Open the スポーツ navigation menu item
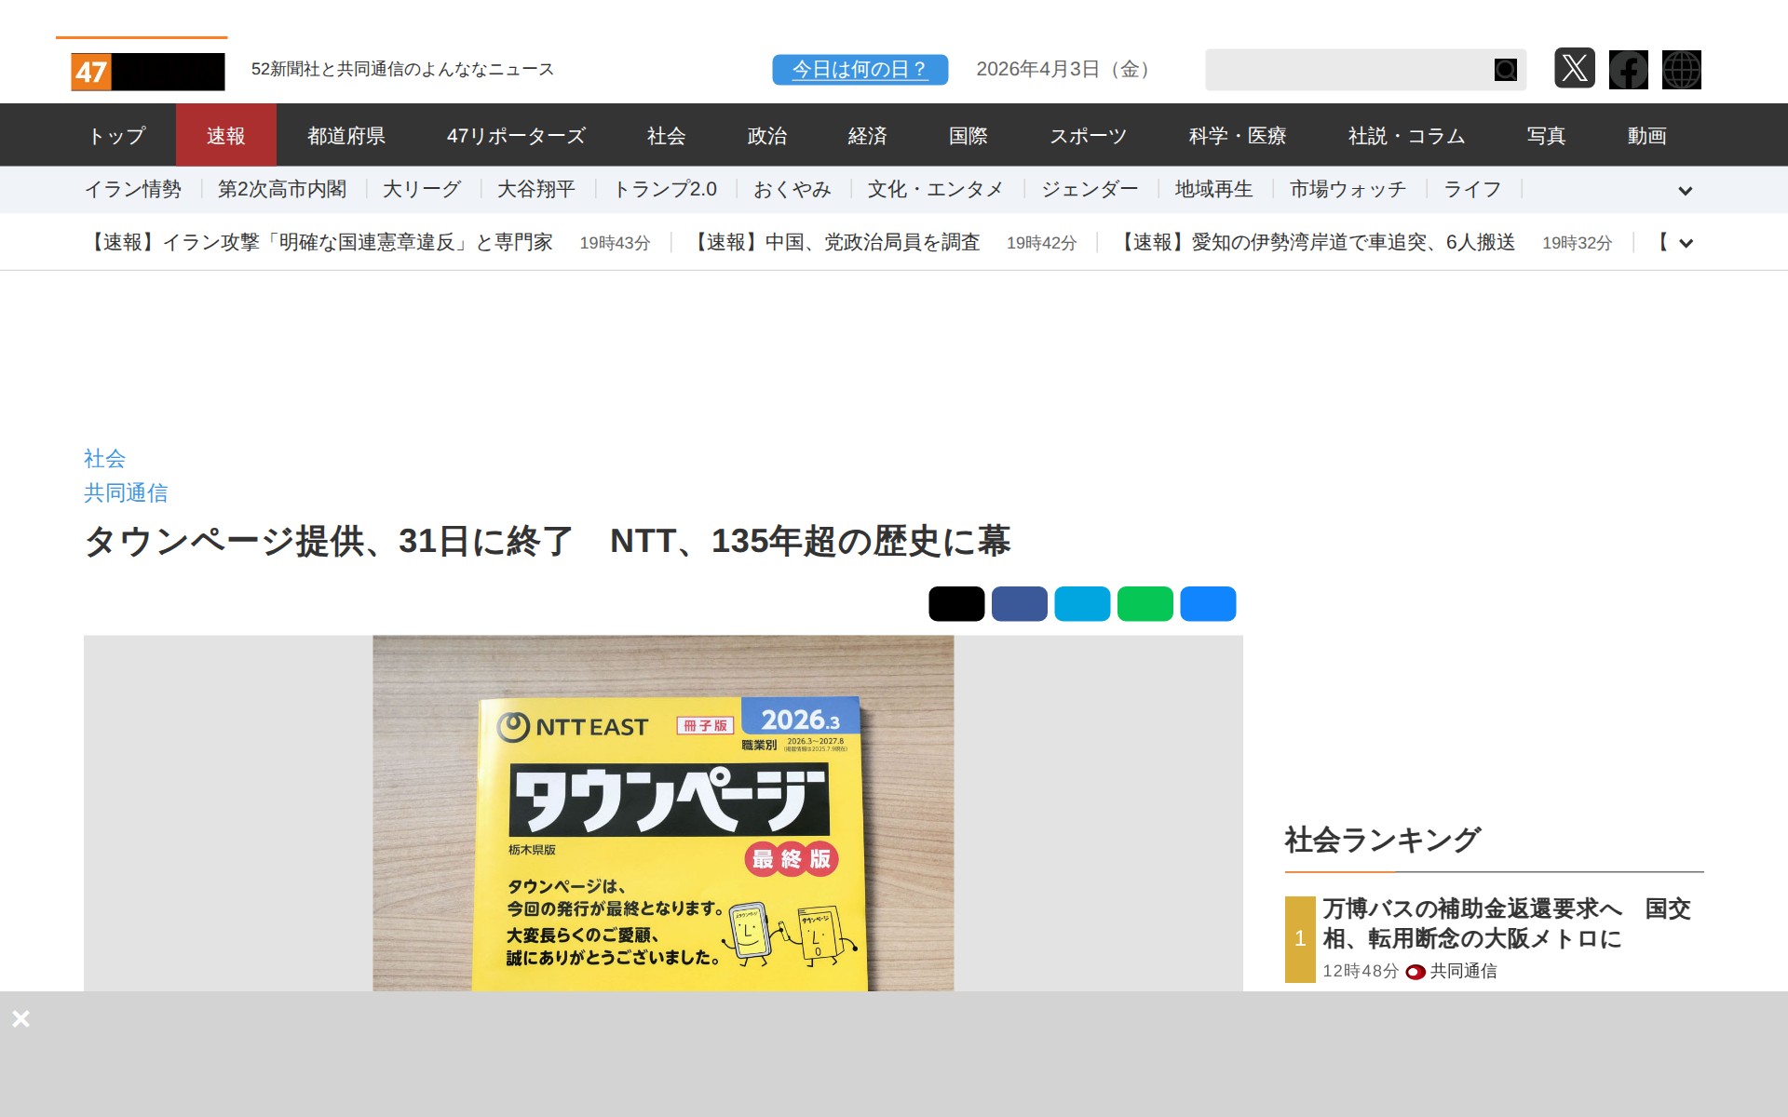The height and width of the screenshot is (1117, 1788). (x=1088, y=136)
